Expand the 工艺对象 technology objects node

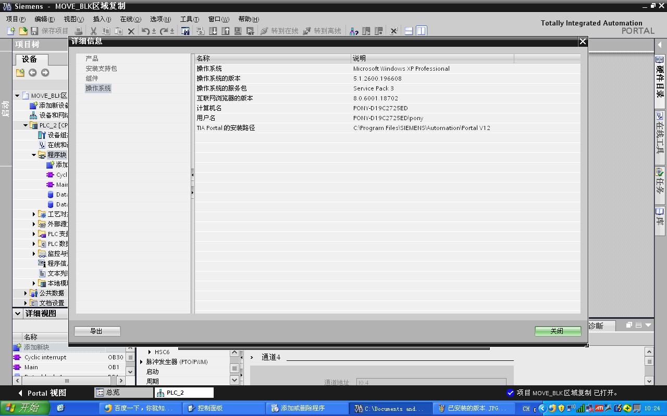click(x=34, y=214)
